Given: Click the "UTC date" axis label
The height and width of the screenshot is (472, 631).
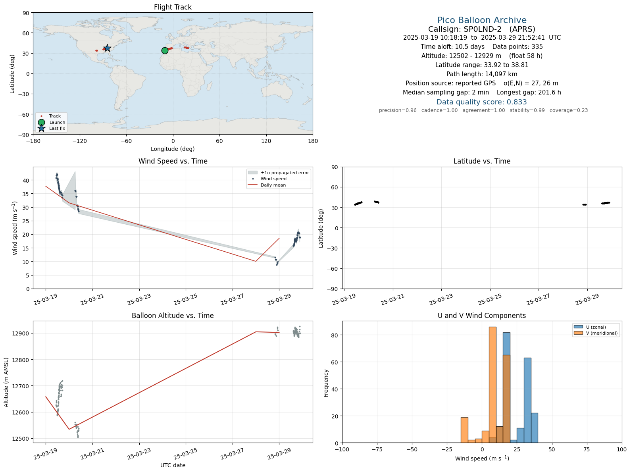Looking at the screenshot, I should pos(173,465).
